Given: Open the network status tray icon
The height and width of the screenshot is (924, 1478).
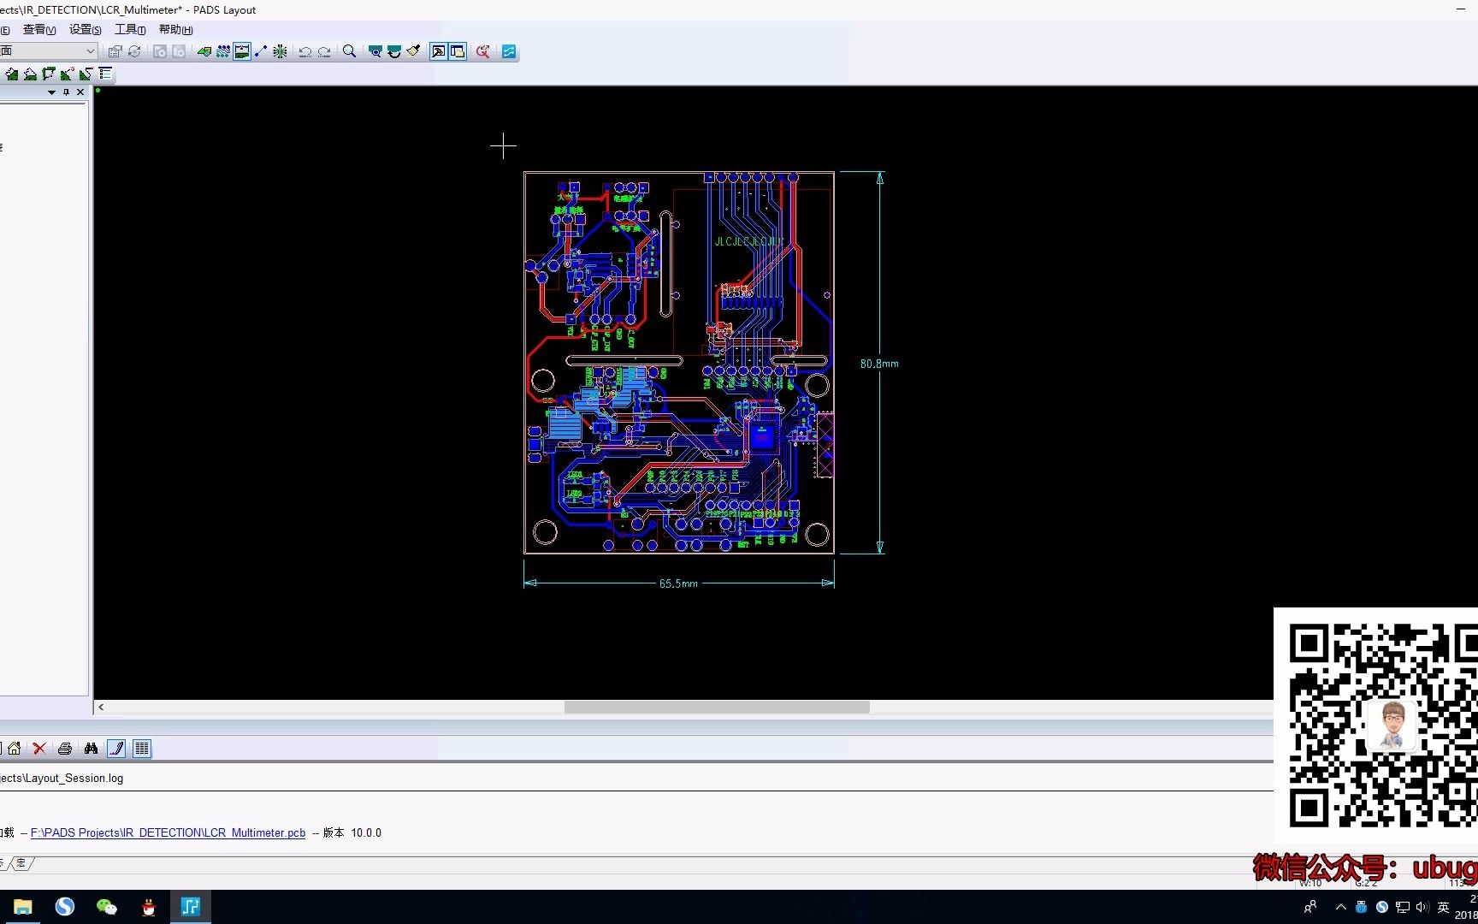Looking at the screenshot, I should (x=1403, y=907).
